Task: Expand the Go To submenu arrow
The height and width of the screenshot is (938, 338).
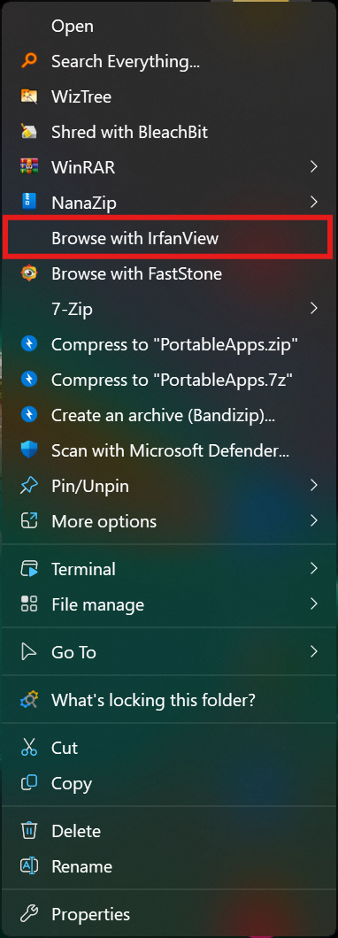Action: (313, 651)
